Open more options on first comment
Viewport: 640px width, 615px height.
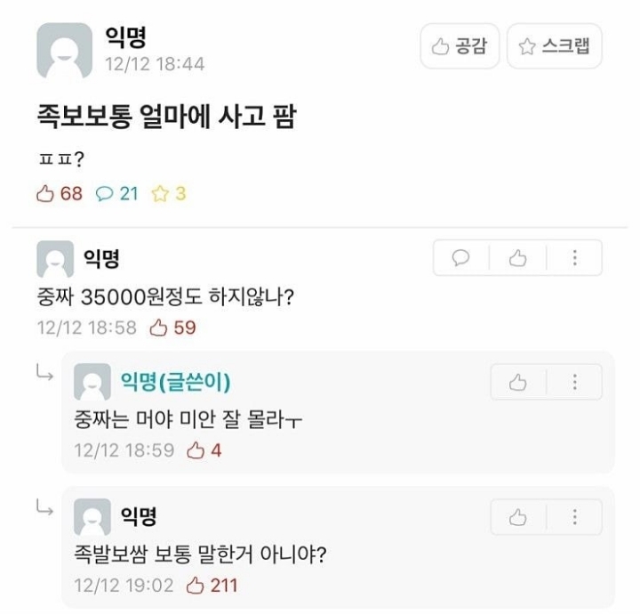point(575,258)
